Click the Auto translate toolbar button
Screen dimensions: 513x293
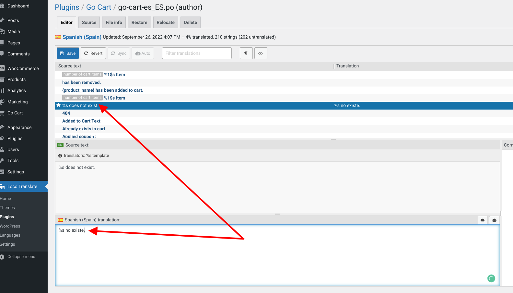[x=143, y=53]
